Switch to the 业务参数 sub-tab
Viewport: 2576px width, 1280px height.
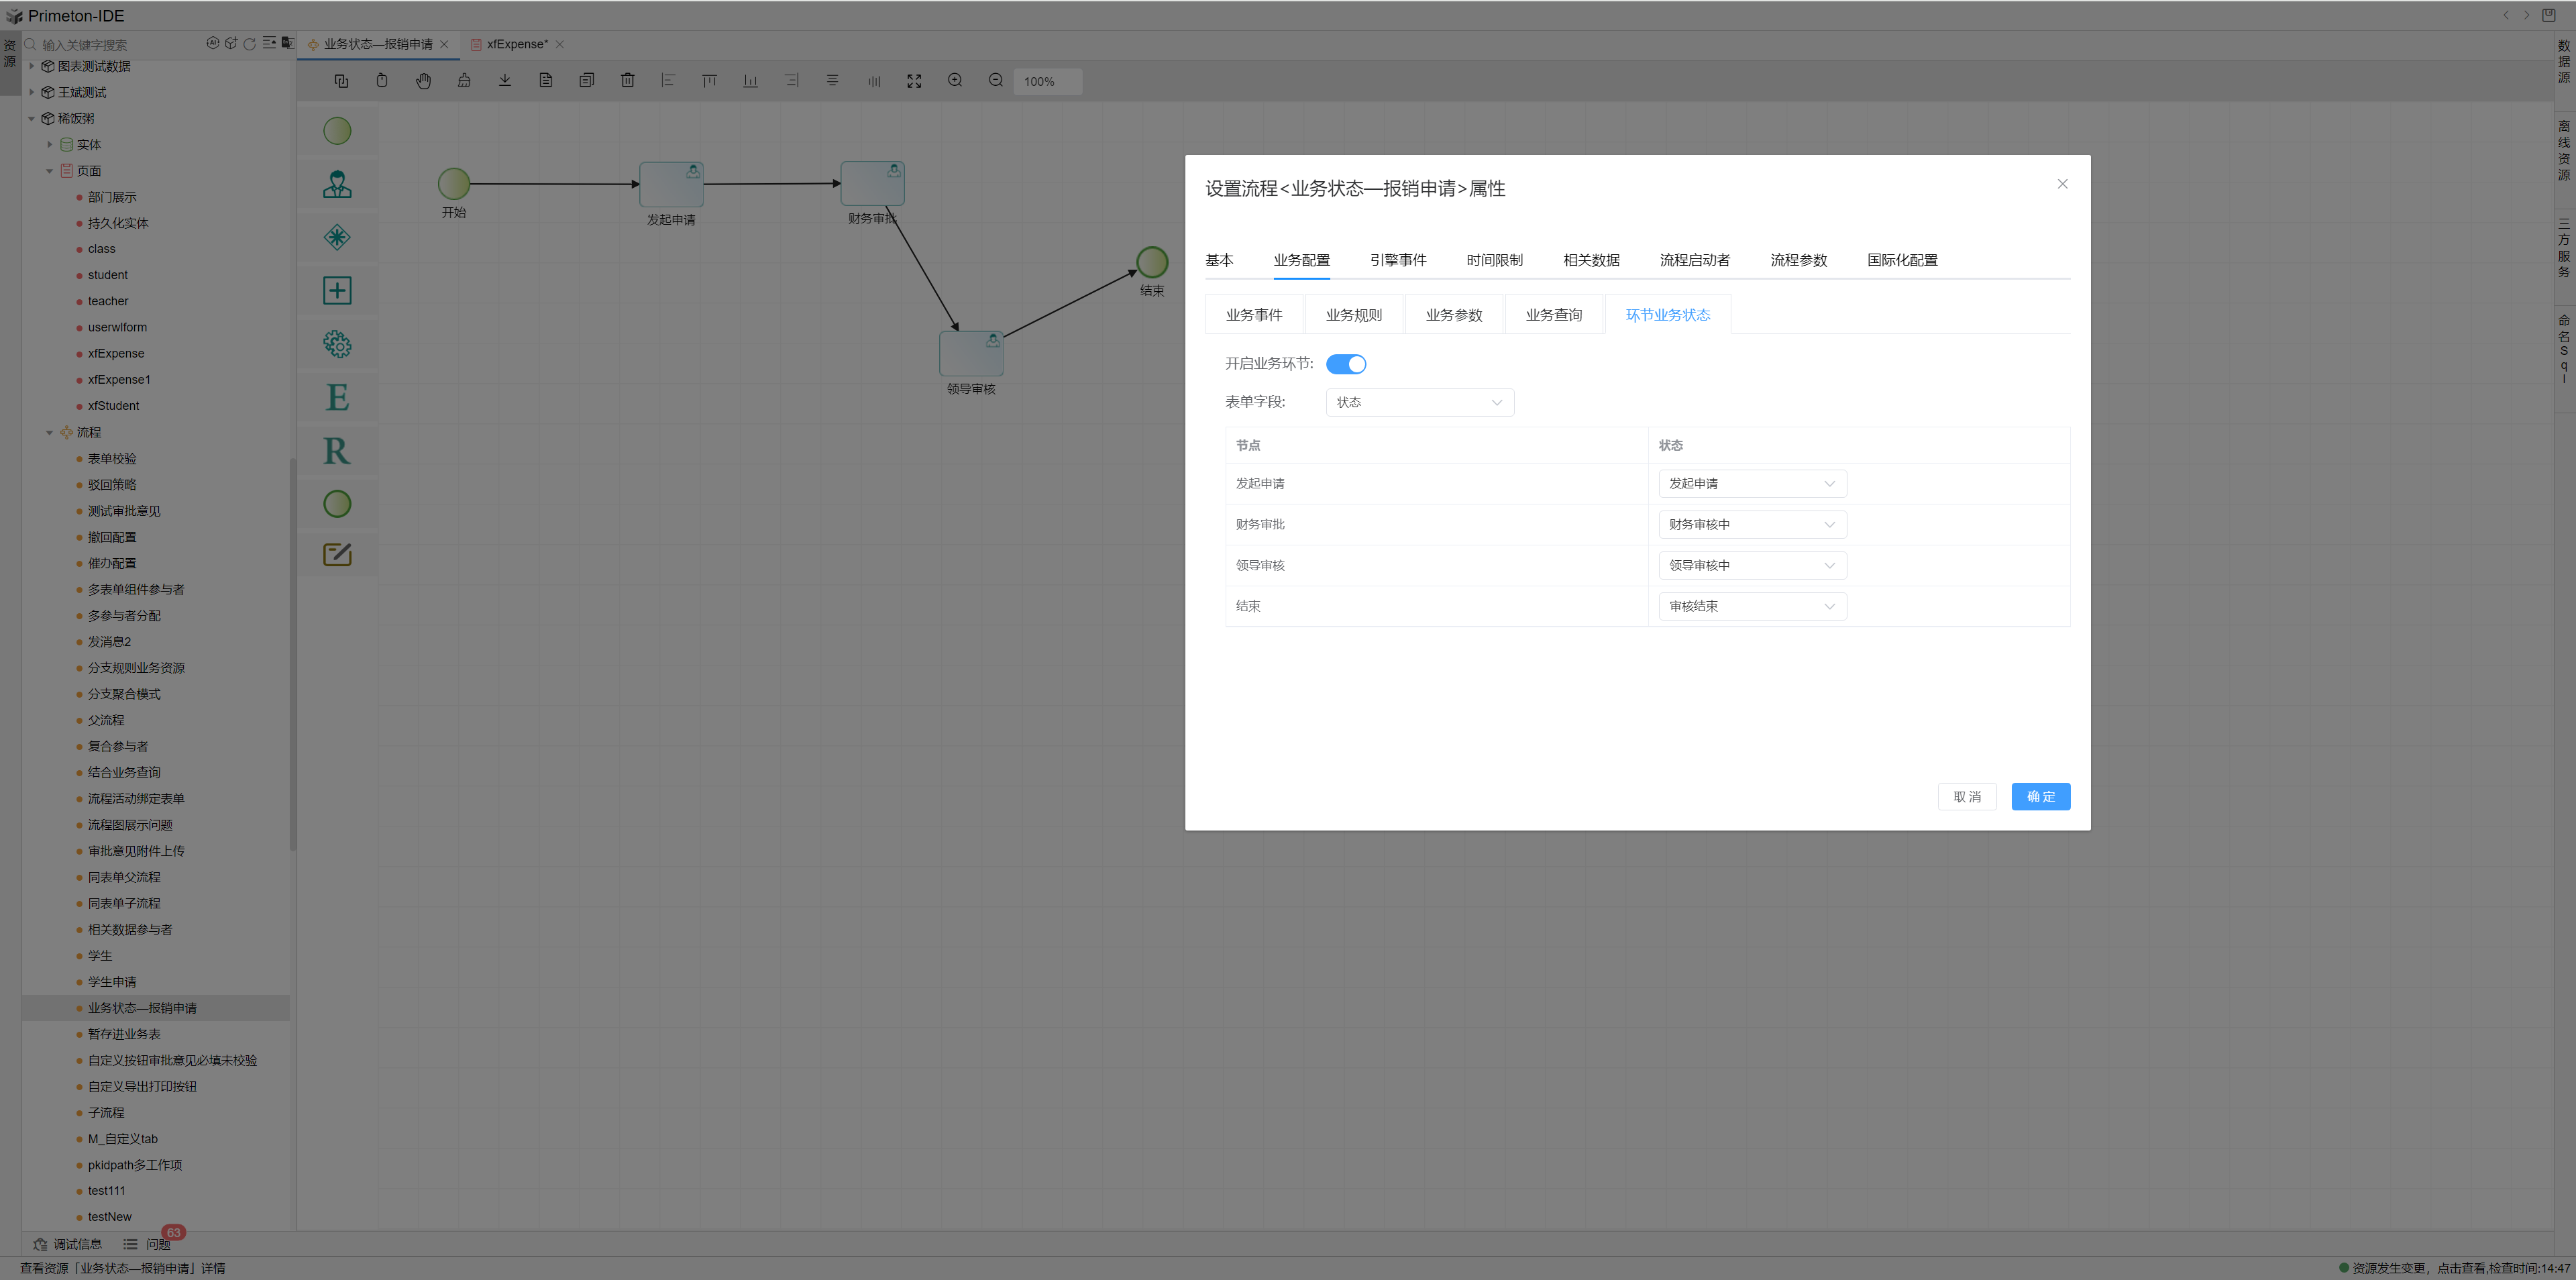pyautogui.click(x=1453, y=315)
